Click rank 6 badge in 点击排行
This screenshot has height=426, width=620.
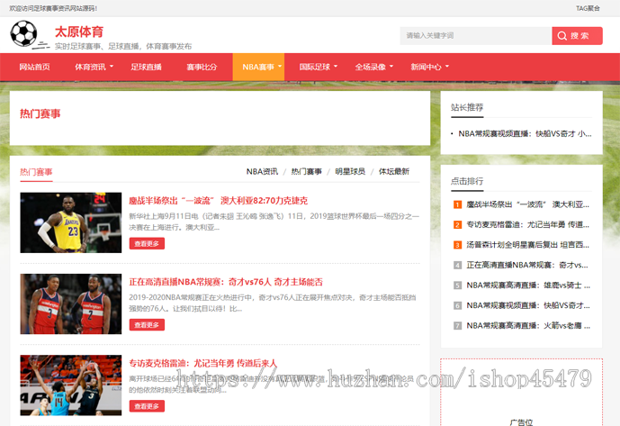(457, 305)
